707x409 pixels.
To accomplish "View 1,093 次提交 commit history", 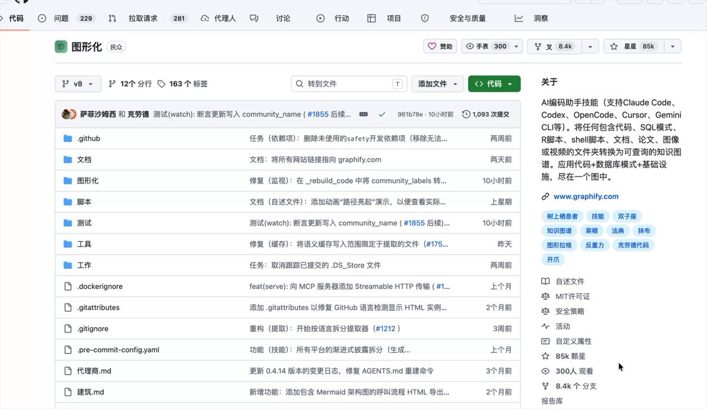I will (486, 114).
